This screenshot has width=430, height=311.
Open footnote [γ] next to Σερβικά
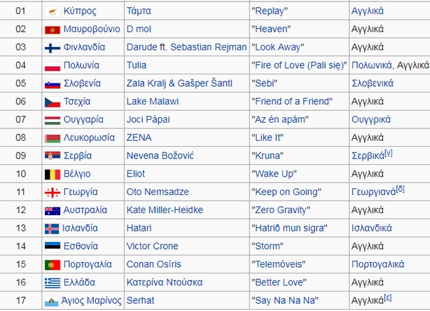pos(388,153)
